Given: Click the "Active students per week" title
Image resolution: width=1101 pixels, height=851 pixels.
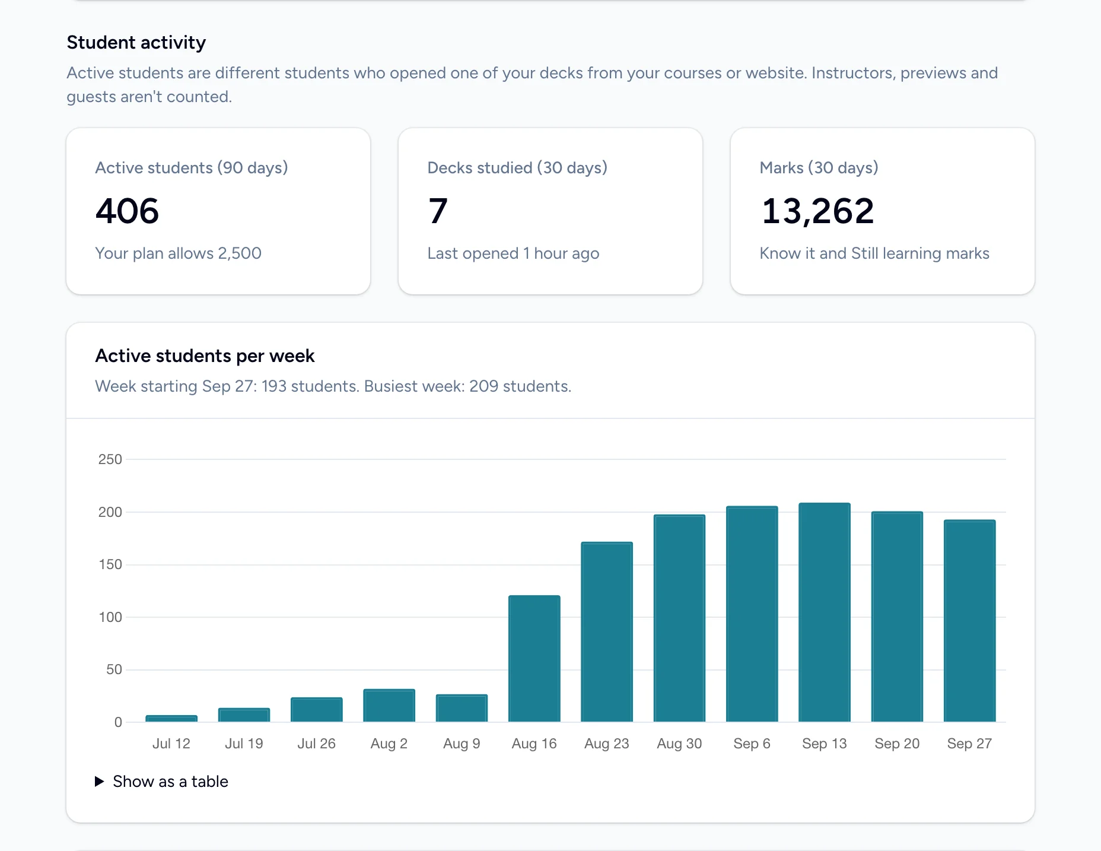Looking at the screenshot, I should click(205, 355).
